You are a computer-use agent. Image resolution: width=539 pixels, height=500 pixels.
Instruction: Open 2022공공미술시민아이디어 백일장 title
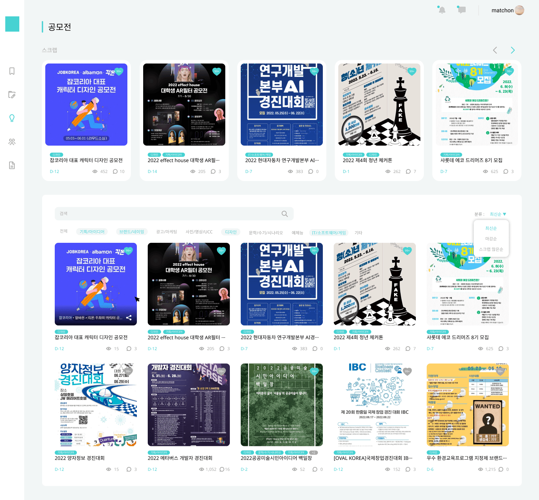(276, 458)
